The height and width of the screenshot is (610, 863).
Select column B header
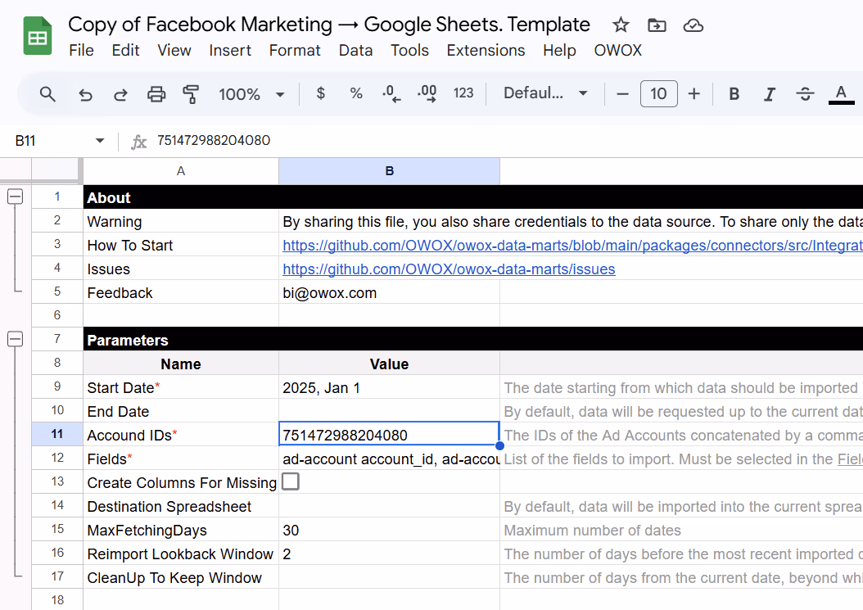(389, 171)
